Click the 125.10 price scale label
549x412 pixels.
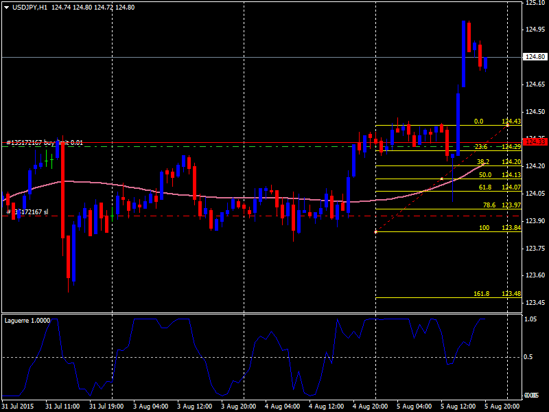535,3
